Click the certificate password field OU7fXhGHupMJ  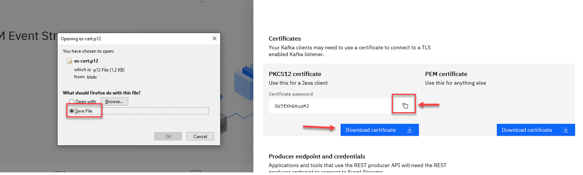pos(329,106)
